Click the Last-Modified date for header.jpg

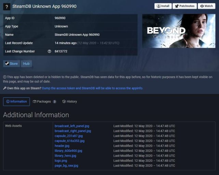pos(144,146)
